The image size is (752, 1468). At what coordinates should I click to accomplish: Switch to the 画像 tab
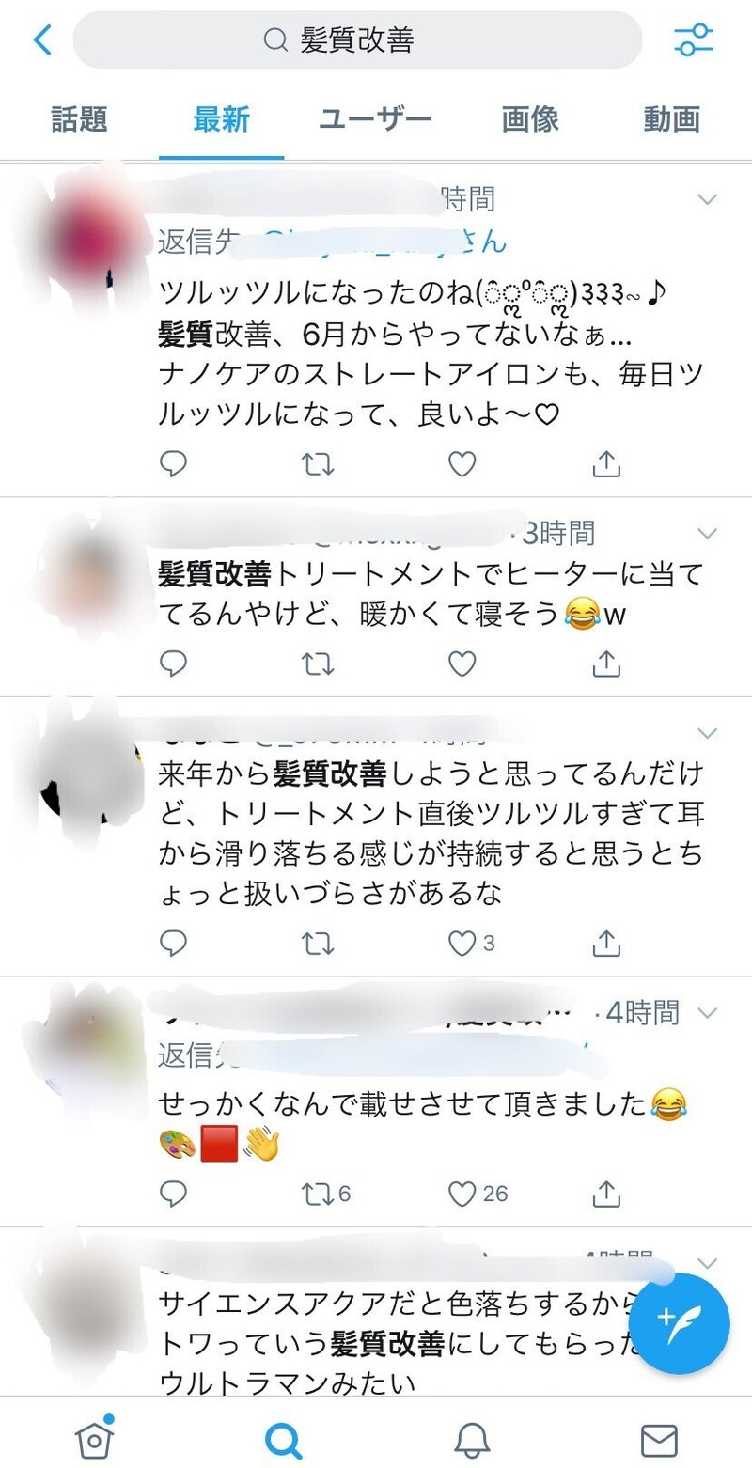[x=530, y=119]
